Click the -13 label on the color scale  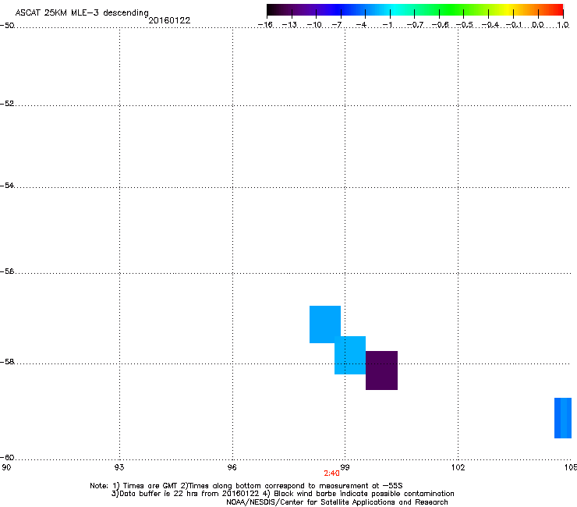[289, 25]
